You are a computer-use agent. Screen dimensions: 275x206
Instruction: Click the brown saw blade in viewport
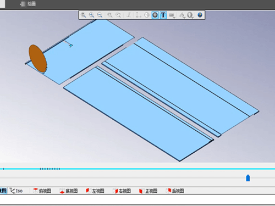click(x=37, y=59)
